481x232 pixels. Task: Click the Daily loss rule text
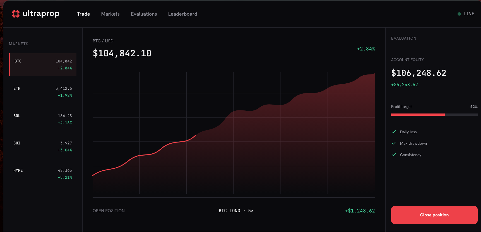click(408, 132)
